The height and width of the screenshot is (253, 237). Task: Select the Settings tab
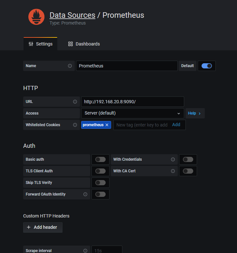pyautogui.click(x=41, y=44)
